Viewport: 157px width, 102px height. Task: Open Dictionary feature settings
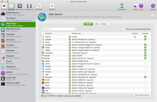pyautogui.click(x=18, y=41)
